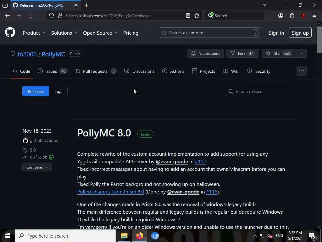Open commit c3f65bb link
Viewport: 322px width, 242px height.
[39, 157]
